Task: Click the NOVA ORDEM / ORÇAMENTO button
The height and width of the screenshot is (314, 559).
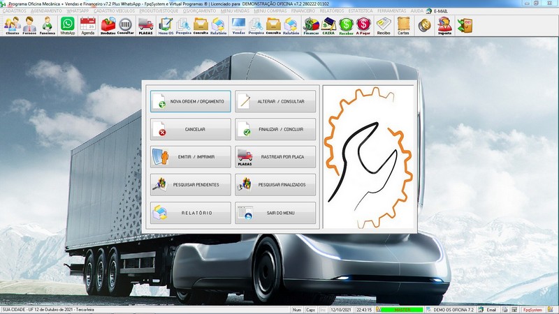Action: [x=190, y=101]
